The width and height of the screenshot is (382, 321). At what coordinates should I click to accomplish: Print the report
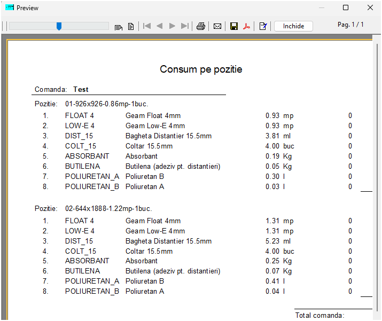point(201,26)
